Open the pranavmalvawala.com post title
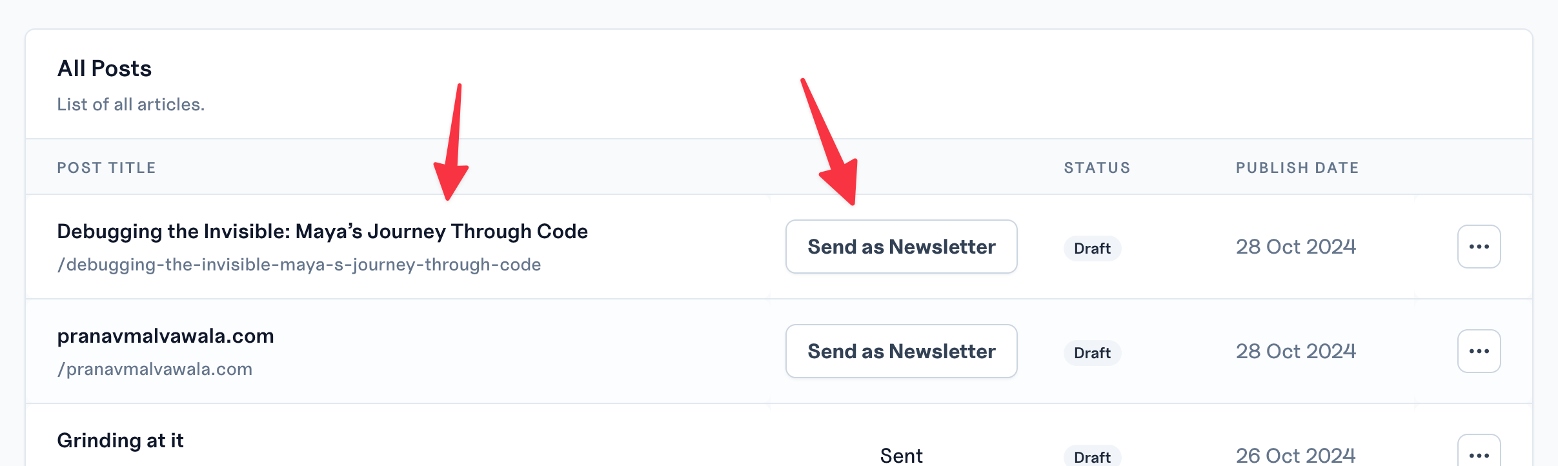Screen dimensions: 1558x466 (x=165, y=336)
